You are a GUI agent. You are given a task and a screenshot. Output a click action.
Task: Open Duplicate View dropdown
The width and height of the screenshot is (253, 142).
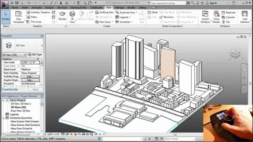pyautogui.click(x=126, y=12)
